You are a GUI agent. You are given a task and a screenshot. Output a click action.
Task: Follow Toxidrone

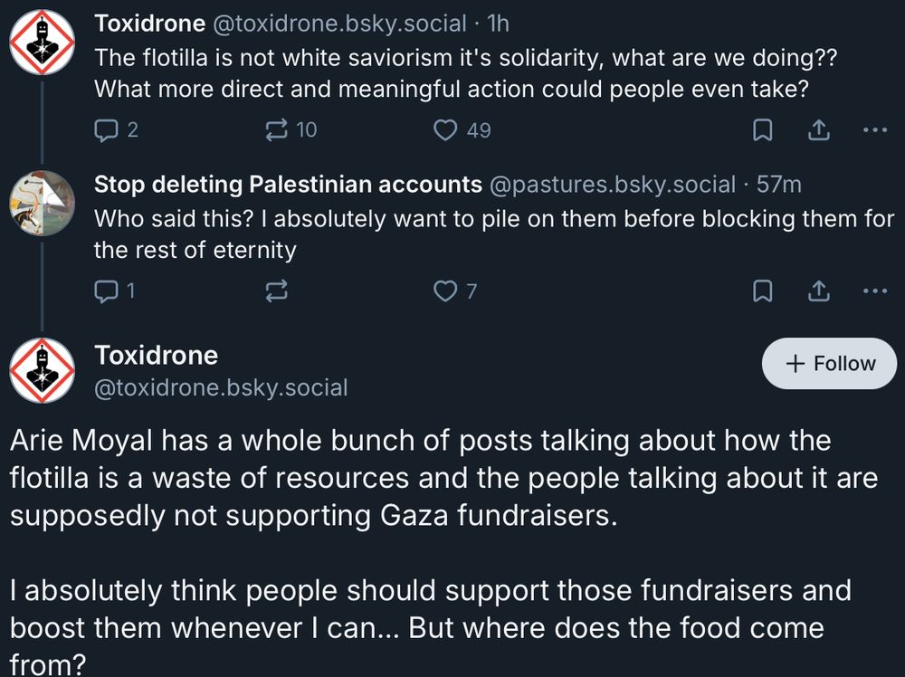[x=829, y=363]
